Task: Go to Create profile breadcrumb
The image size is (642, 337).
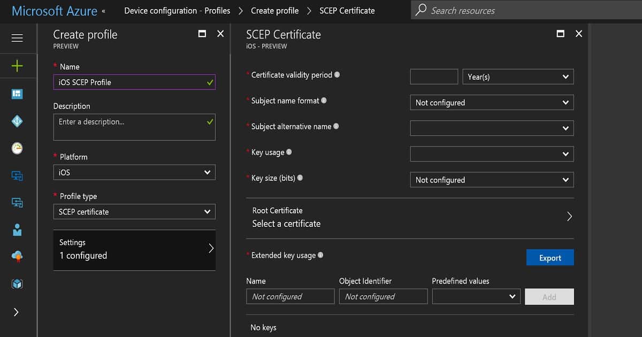Action: (x=274, y=11)
